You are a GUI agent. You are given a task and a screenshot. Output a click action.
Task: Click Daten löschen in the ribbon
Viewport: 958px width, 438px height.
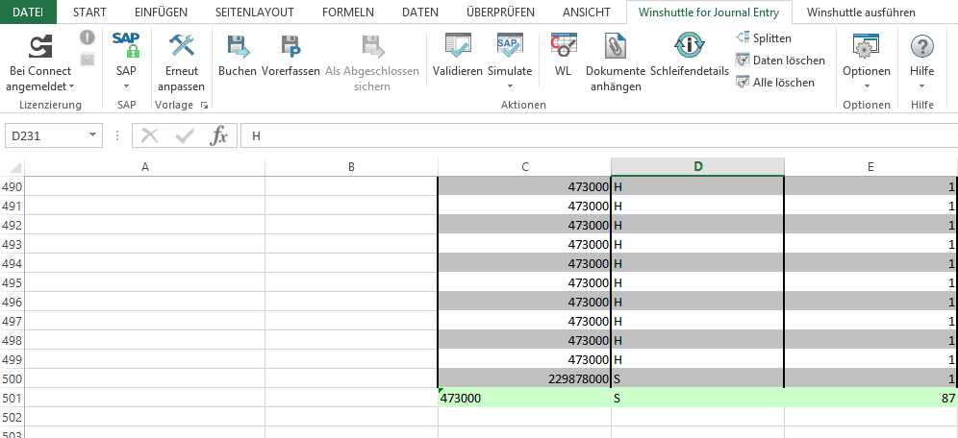tap(780, 61)
